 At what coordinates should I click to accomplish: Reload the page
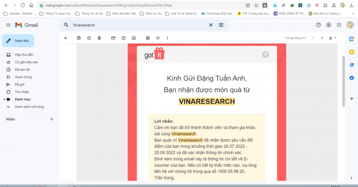(x=23, y=5)
